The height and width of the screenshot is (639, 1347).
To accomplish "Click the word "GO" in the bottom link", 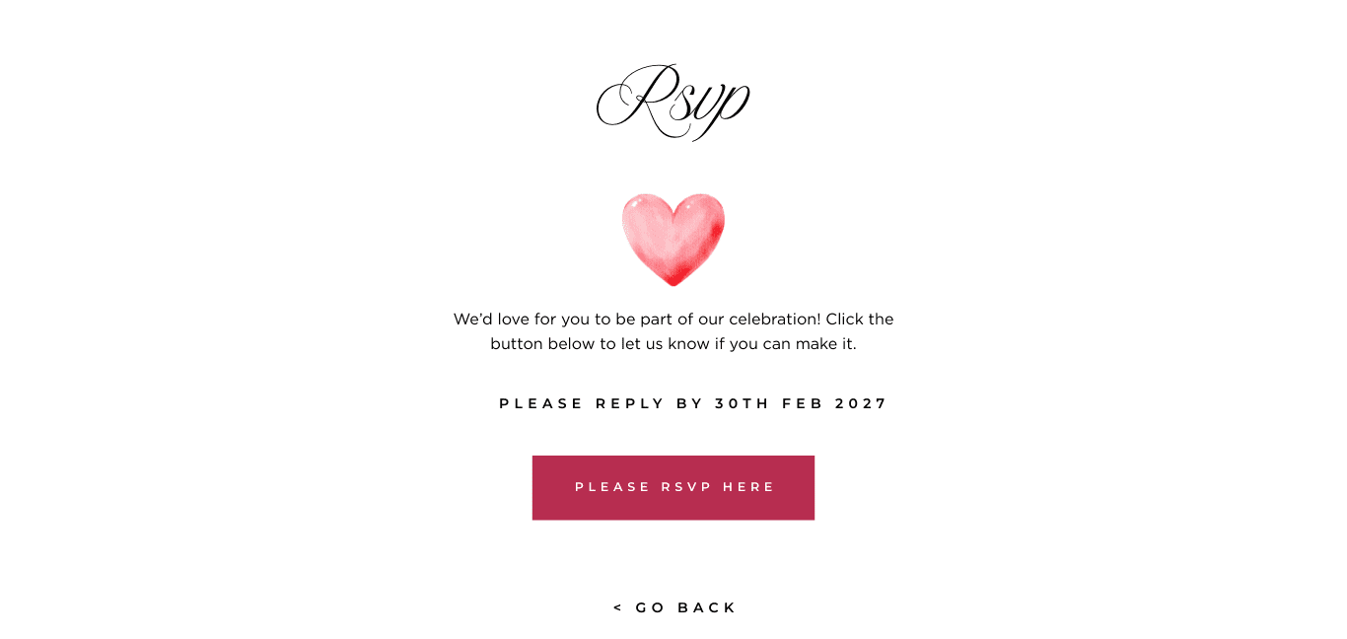I will [651, 607].
